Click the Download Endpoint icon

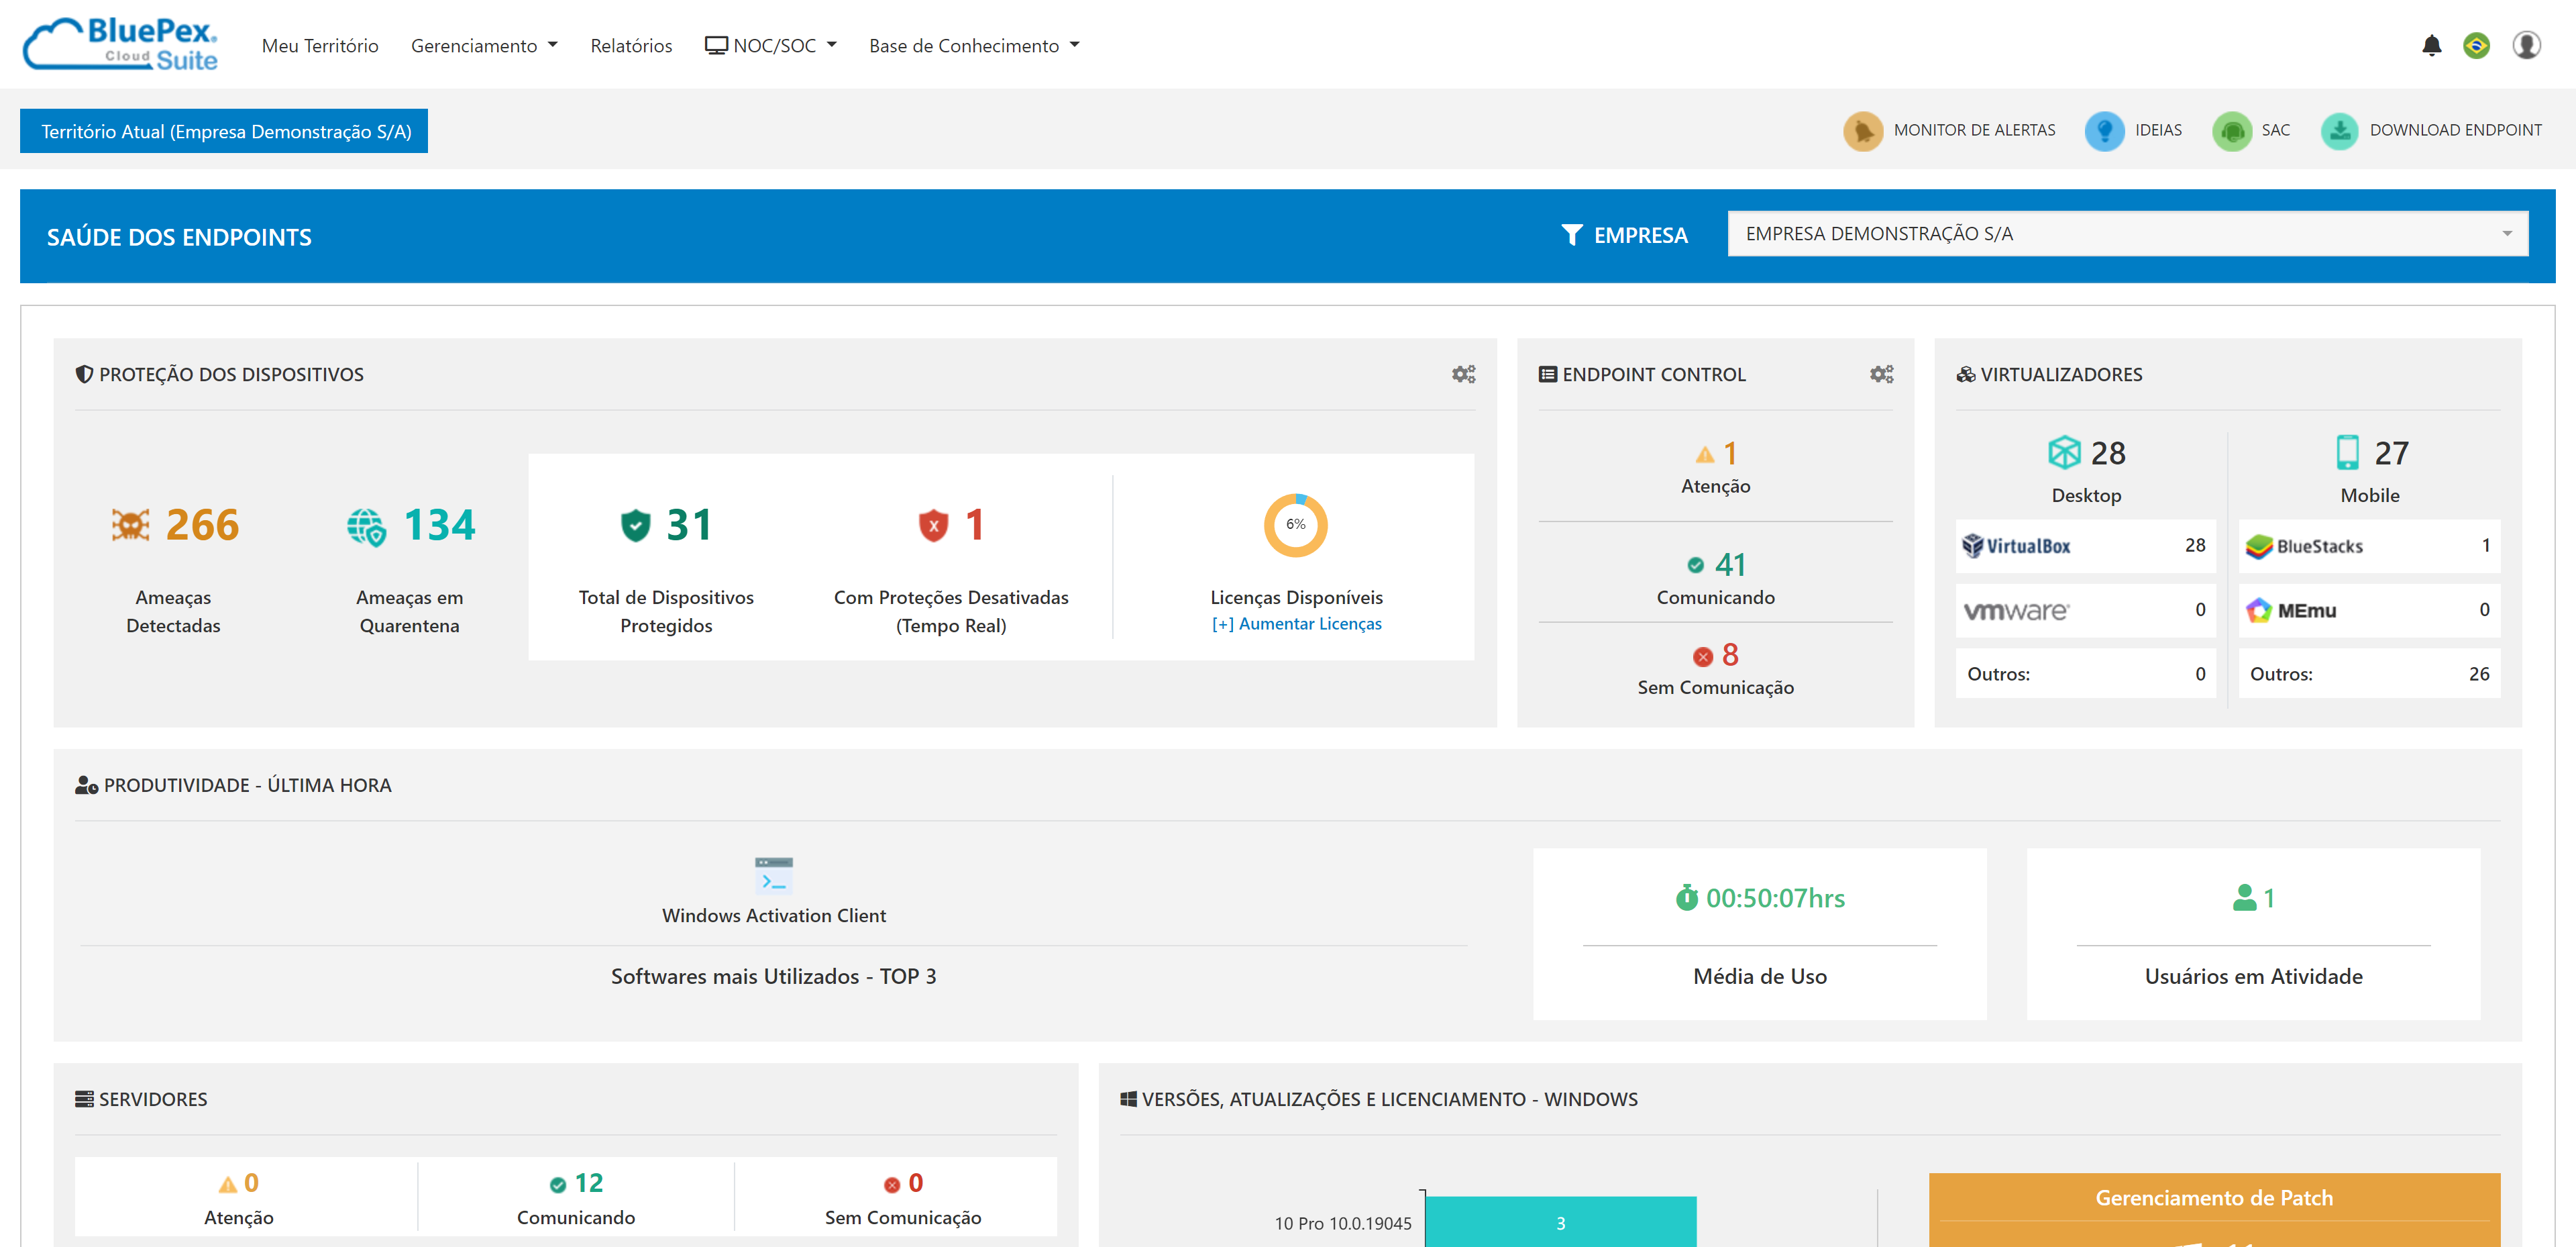(x=2339, y=131)
